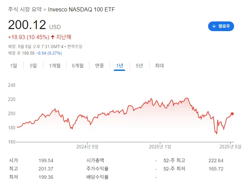Click the Invesco NASDAQ 100 ETF title
Viewport: 249px width, 185px height.
point(81,9)
